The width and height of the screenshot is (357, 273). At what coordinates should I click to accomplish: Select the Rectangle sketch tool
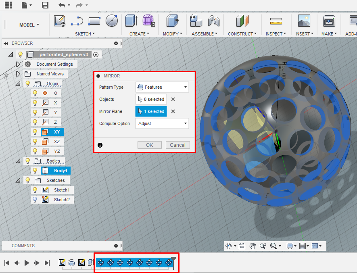94,21
